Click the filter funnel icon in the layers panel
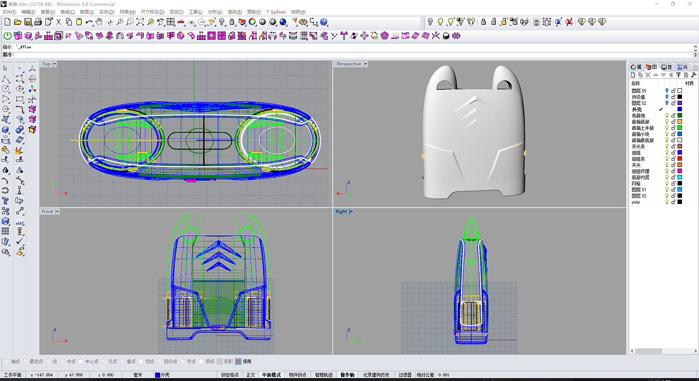This screenshot has height=381, width=699. click(678, 75)
